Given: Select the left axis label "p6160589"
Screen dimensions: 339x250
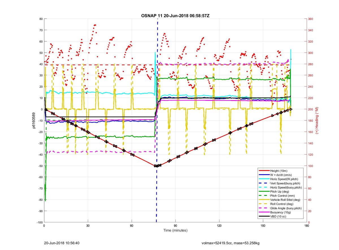Looking at the screenshot, I should pos(34,120).
